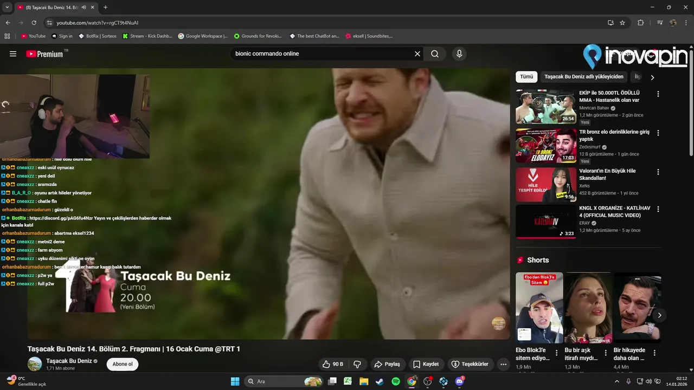Screen dimensions: 694x390
Task: Click the Zedxsmurf channel name
Action: (x=590, y=147)
